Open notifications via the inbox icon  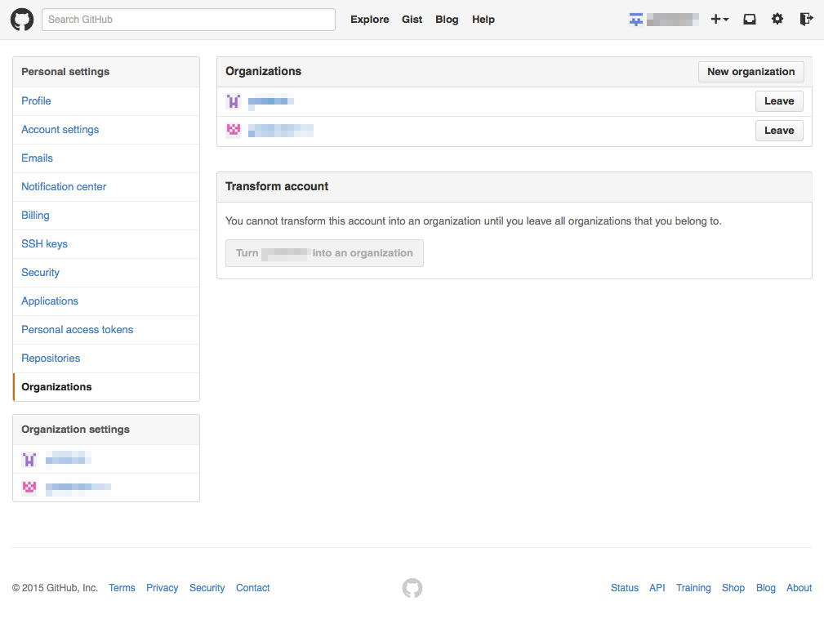tap(749, 19)
